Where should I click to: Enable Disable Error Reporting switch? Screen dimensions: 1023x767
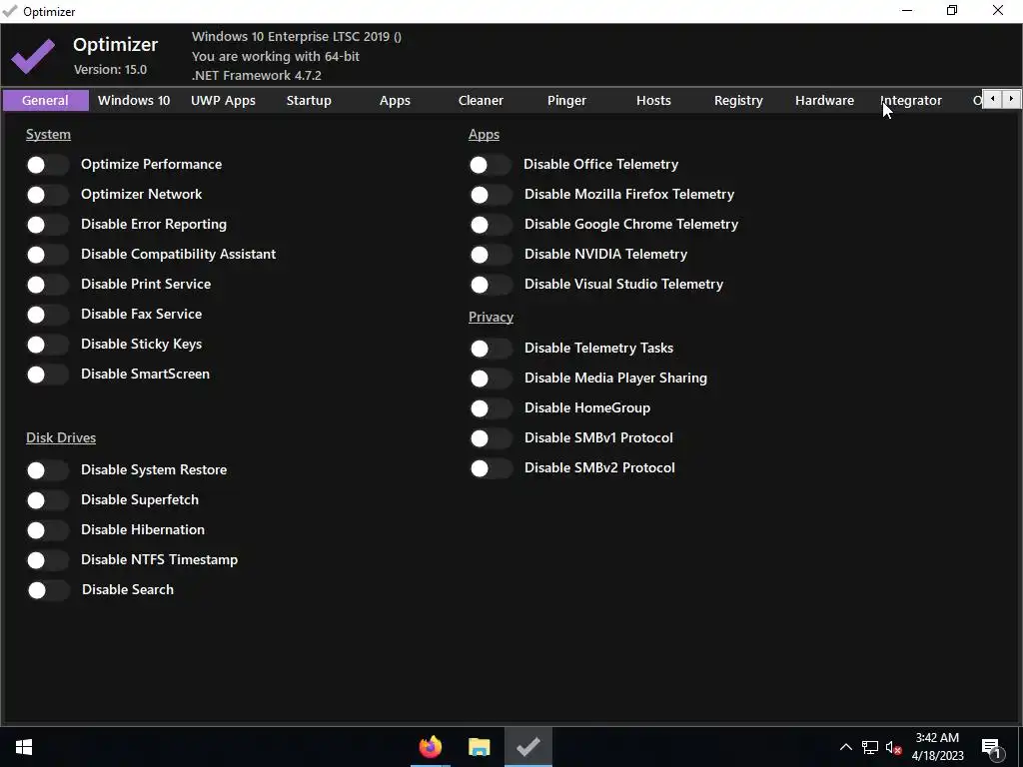pos(48,225)
